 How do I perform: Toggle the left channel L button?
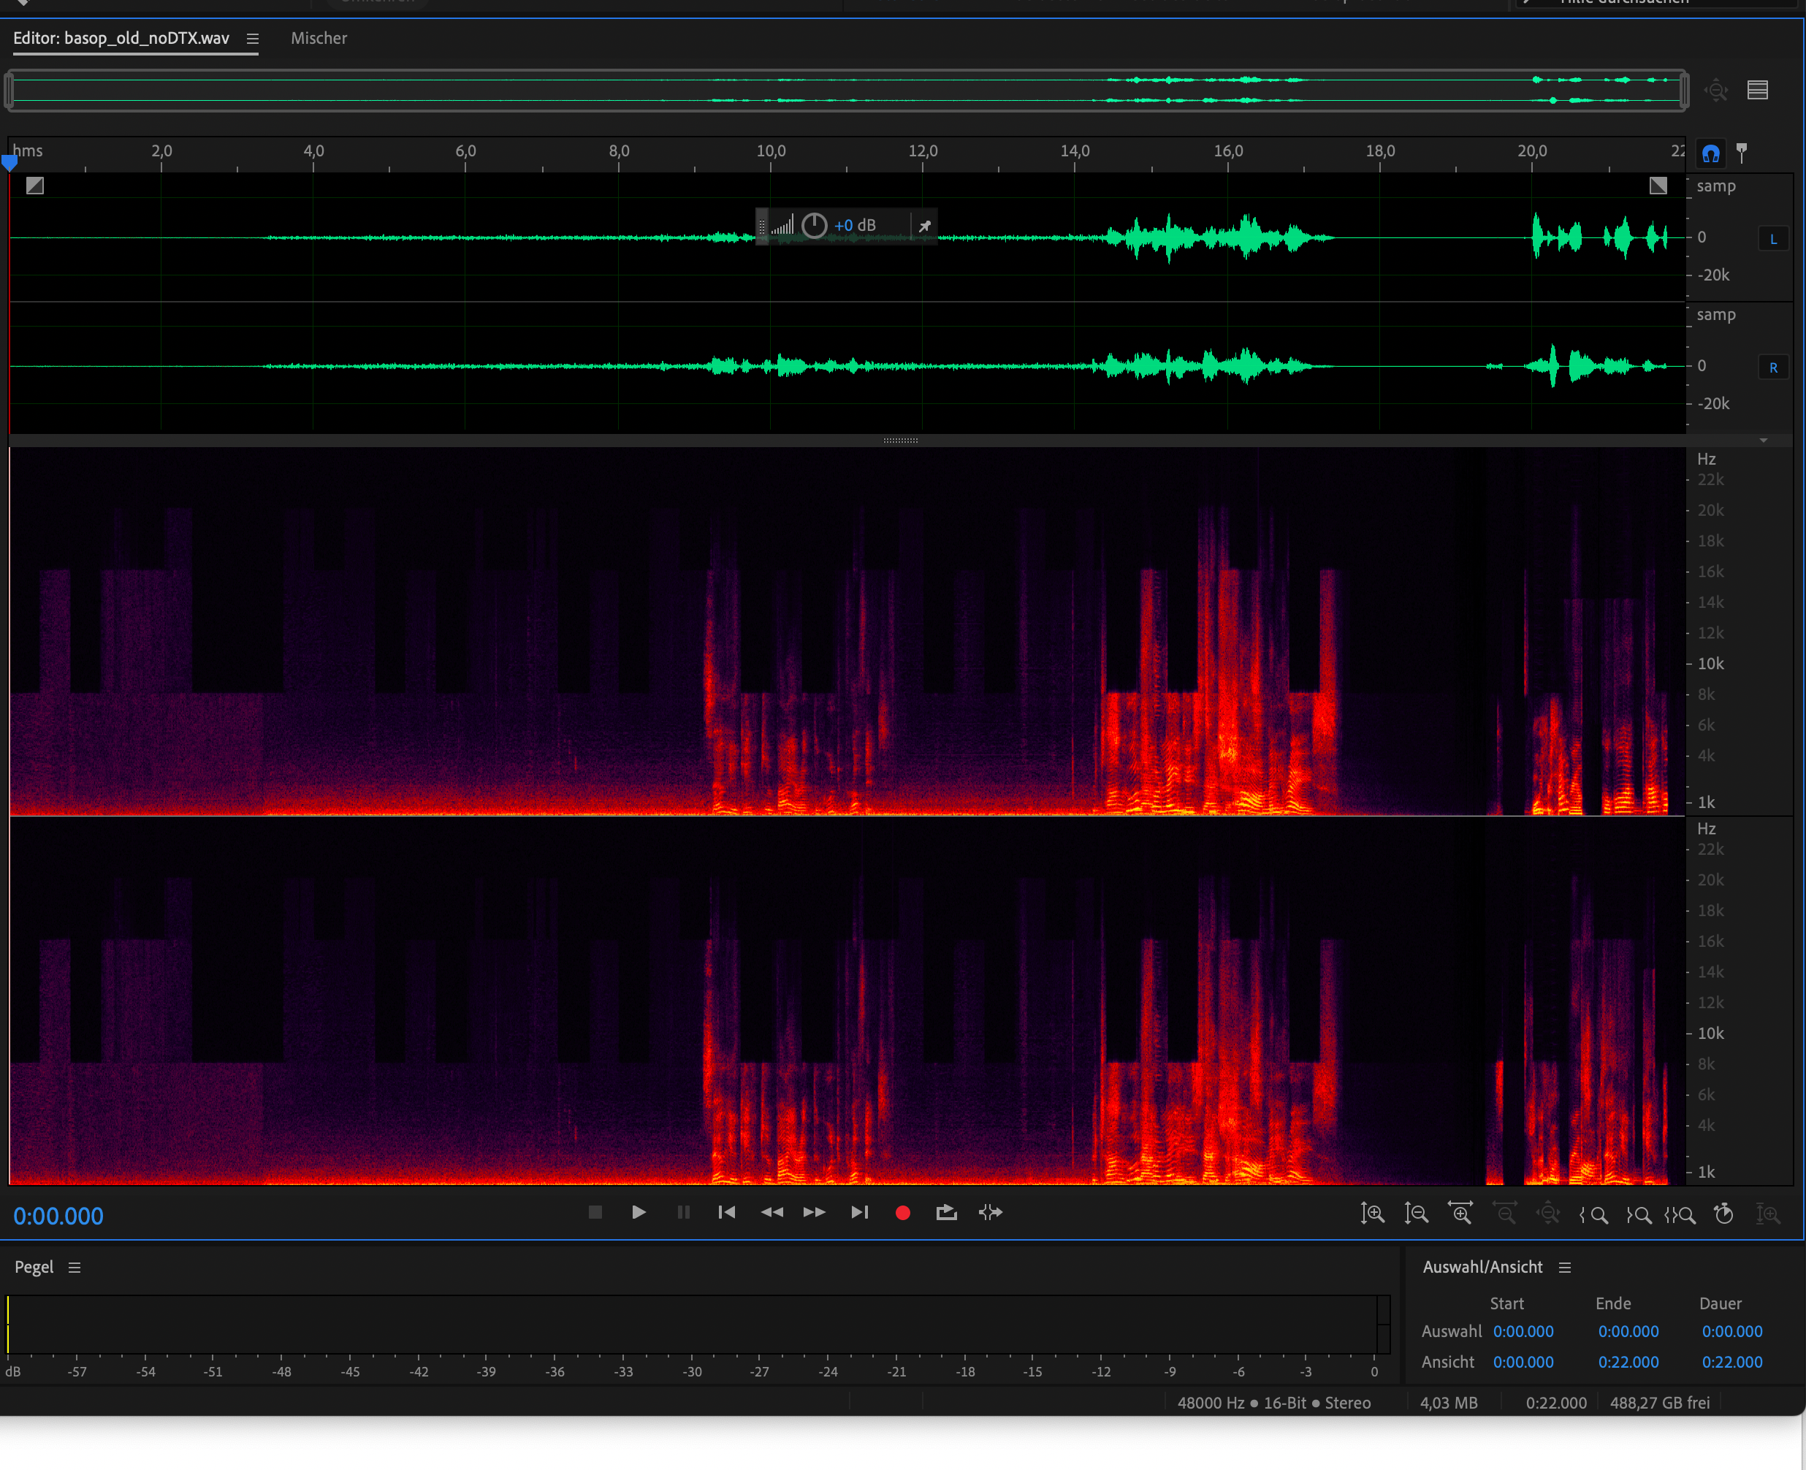point(1772,239)
